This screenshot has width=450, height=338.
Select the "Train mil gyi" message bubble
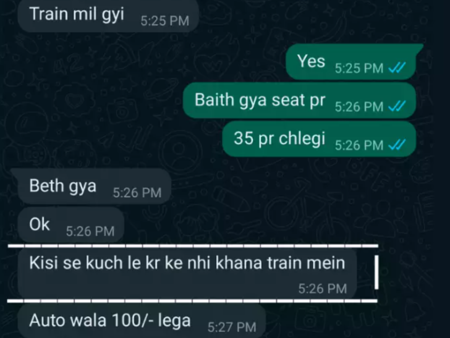click(108, 16)
